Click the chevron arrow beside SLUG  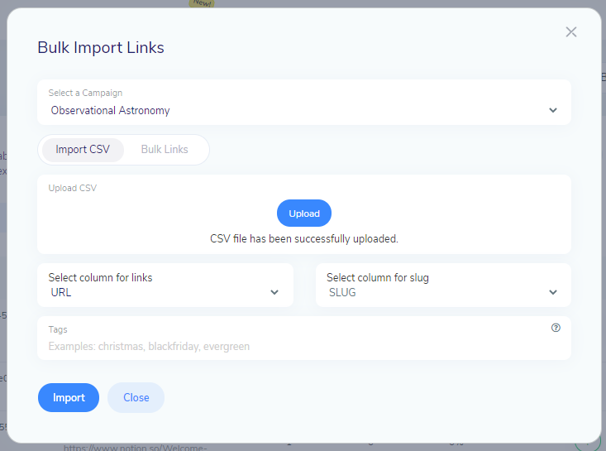point(553,292)
